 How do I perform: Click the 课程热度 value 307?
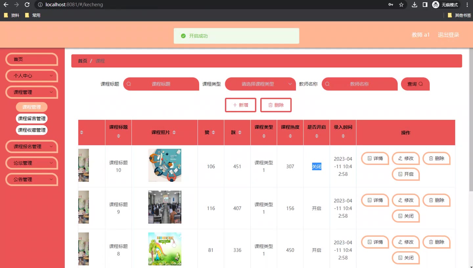[290, 167]
